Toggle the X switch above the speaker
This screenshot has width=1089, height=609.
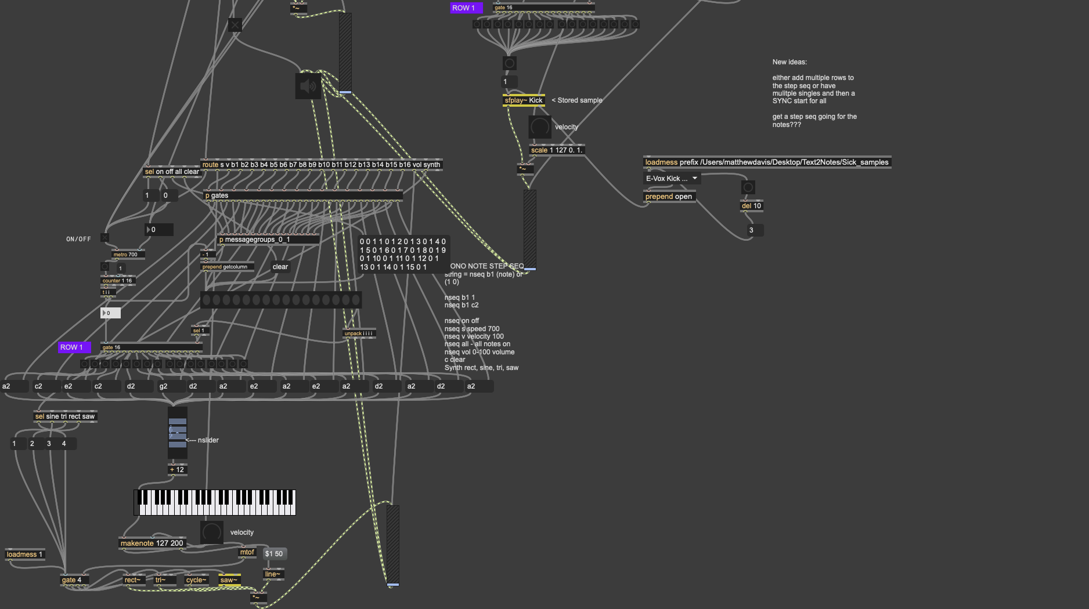coord(235,25)
